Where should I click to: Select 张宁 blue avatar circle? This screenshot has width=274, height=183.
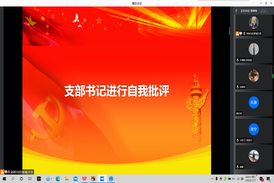tap(254, 129)
